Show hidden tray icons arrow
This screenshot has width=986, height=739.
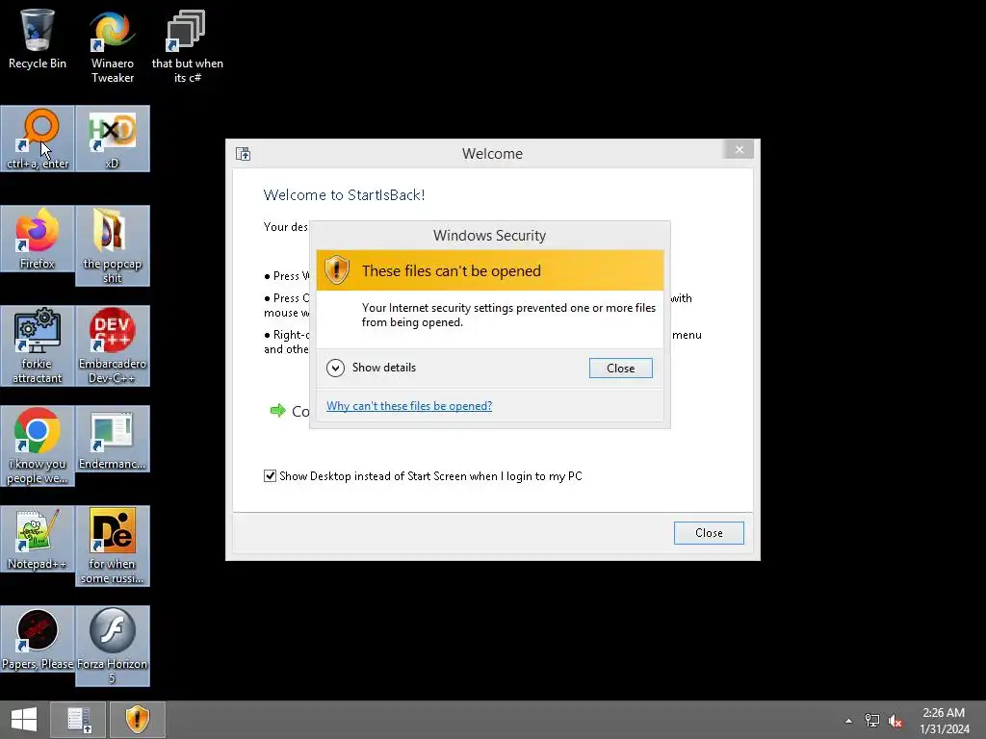point(849,721)
